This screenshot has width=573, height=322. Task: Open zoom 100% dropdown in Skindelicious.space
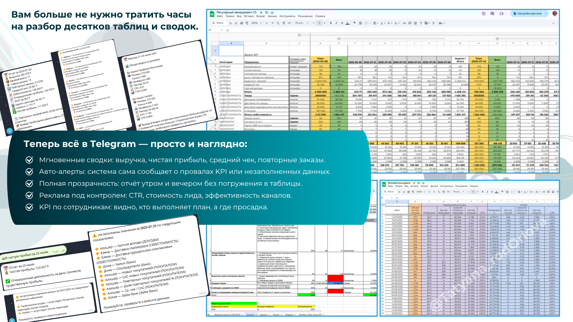click(x=421, y=192)
